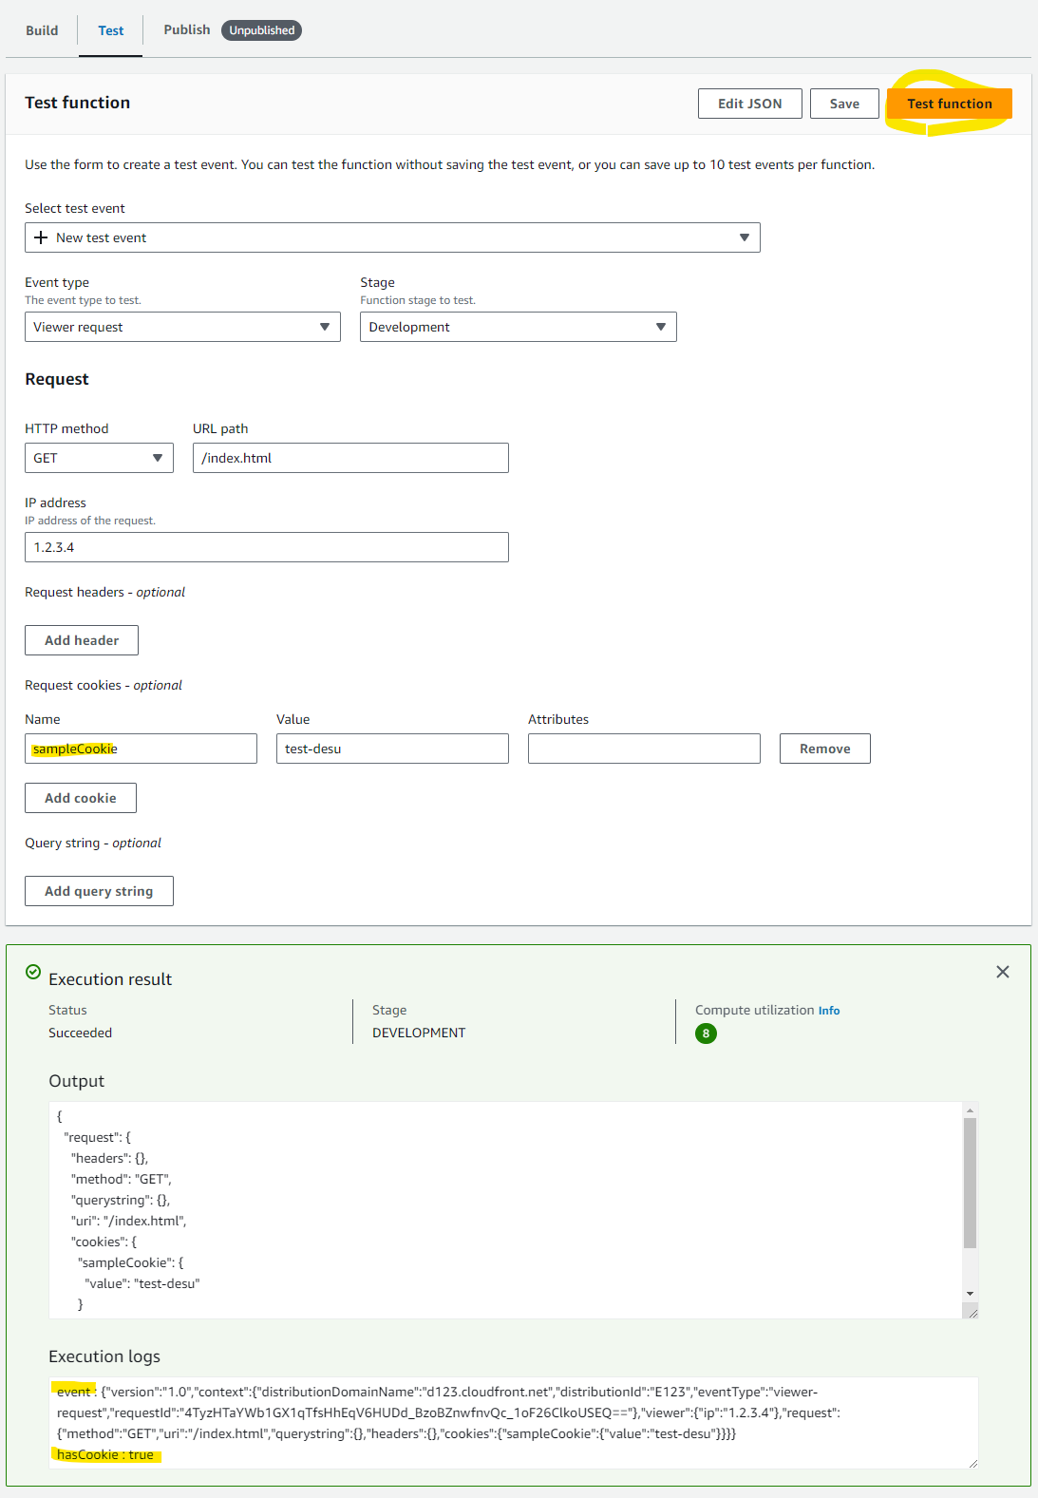
Task: Click the success checkmark icon
Action: tap(33, 972)
